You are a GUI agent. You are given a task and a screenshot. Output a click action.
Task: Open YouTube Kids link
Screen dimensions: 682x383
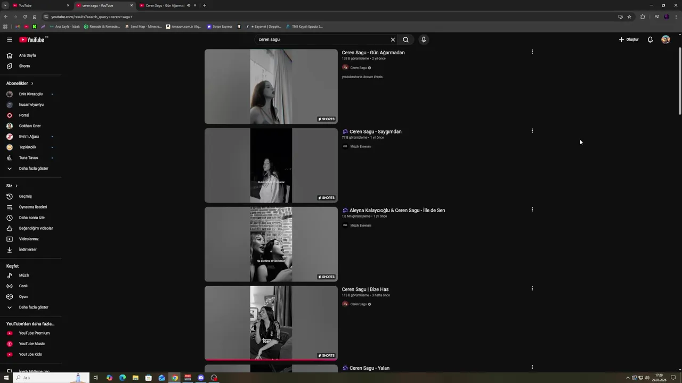[30, 354]
